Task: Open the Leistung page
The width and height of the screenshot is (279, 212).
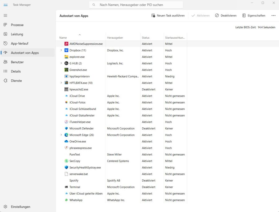Action: (28, 34)
